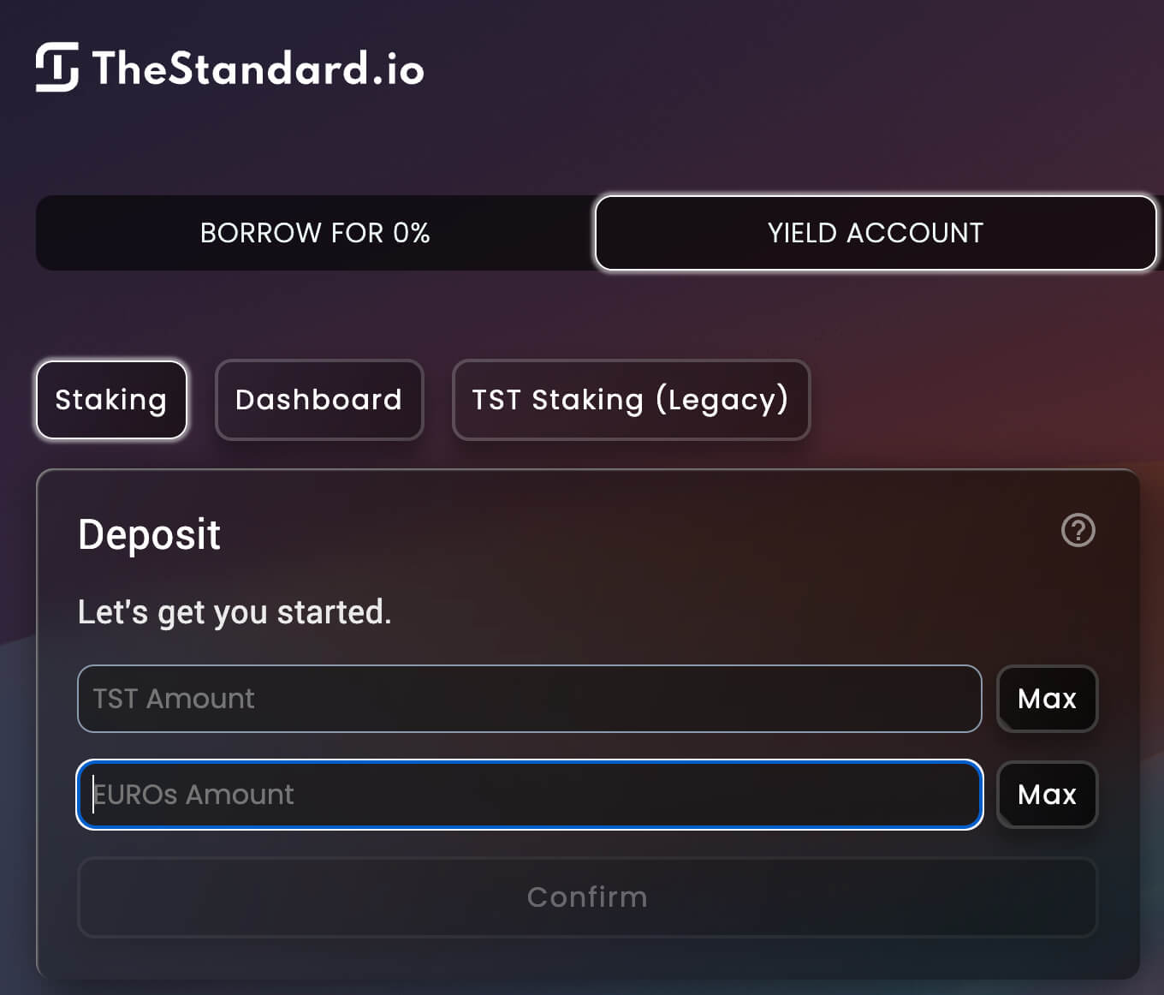This screenshot has height=995, width=1164.
Task: Open the TST Staking (Legacy) section
Action: (631, 400)
